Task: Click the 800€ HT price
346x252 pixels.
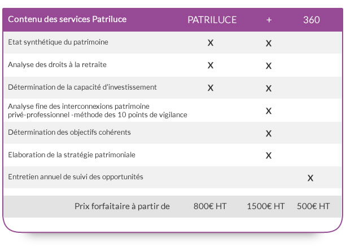Action: click(210, 206)
